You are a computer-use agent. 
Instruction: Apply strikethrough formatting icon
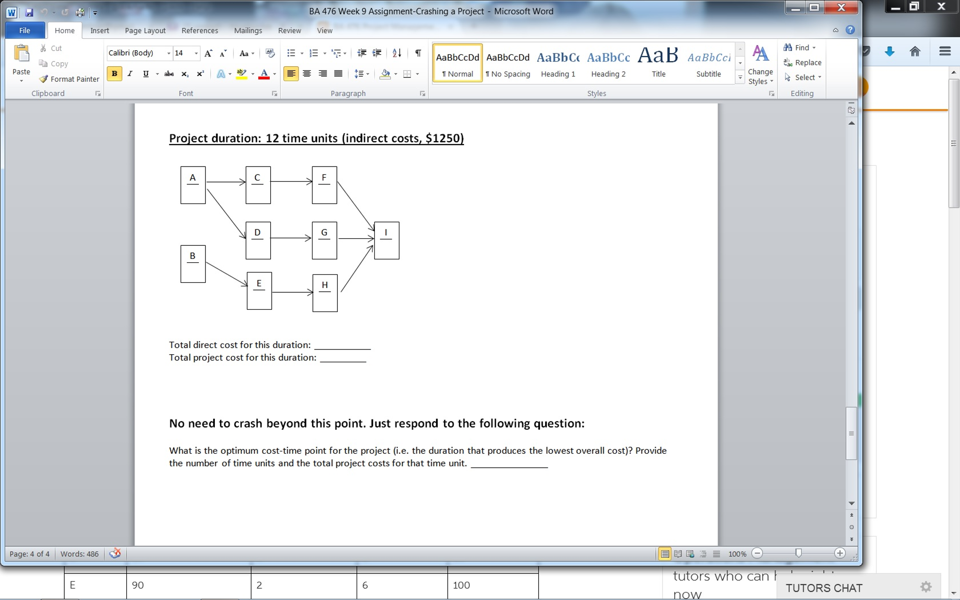point(169,74)
